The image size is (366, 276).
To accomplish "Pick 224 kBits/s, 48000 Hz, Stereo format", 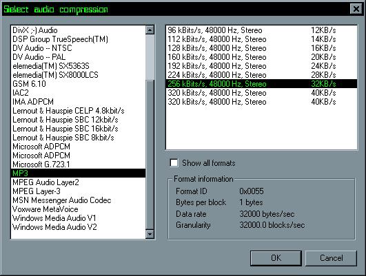I will [261, 75].
